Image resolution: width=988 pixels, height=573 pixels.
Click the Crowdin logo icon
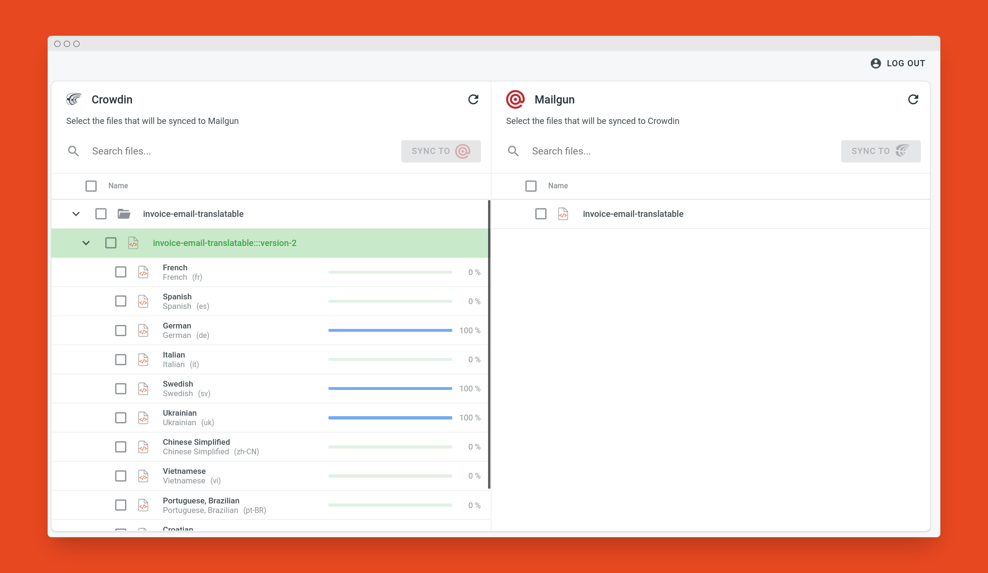(74, 99)
